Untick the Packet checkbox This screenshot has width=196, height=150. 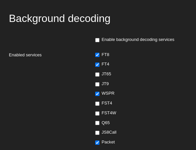pyautogui.click(x=97, y=142)
